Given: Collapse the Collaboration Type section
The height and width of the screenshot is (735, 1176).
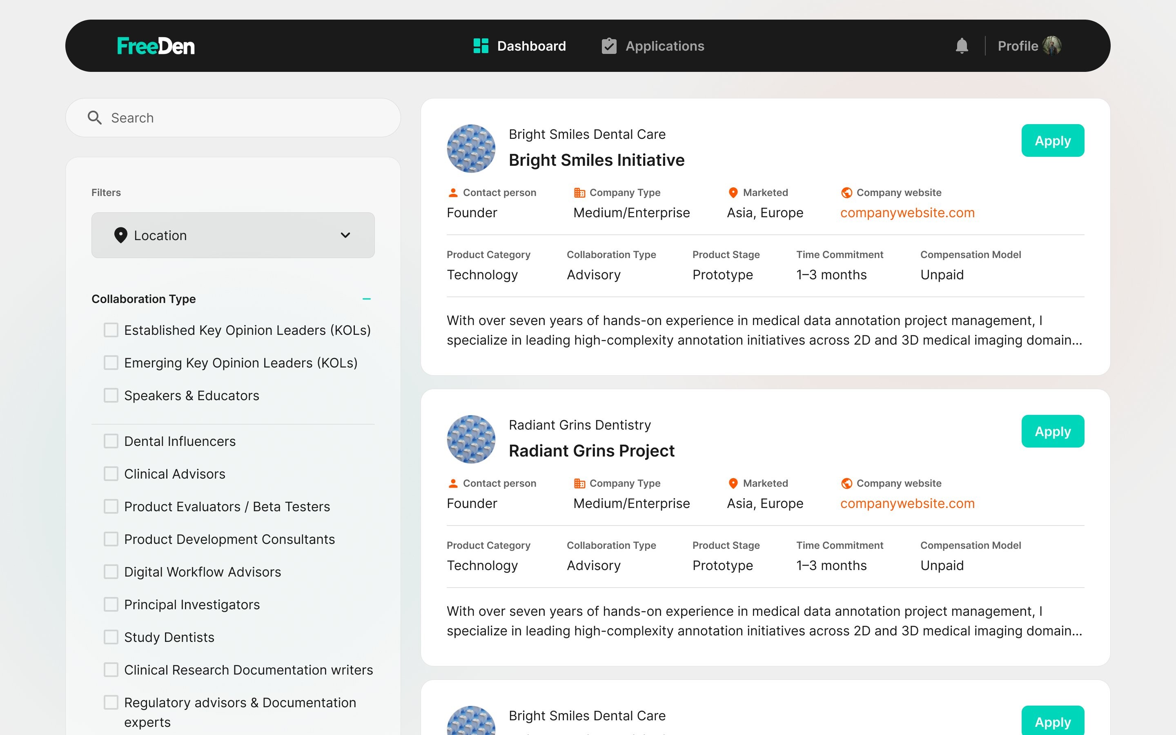Looking at the screenshot, I should tap(366, 299).
